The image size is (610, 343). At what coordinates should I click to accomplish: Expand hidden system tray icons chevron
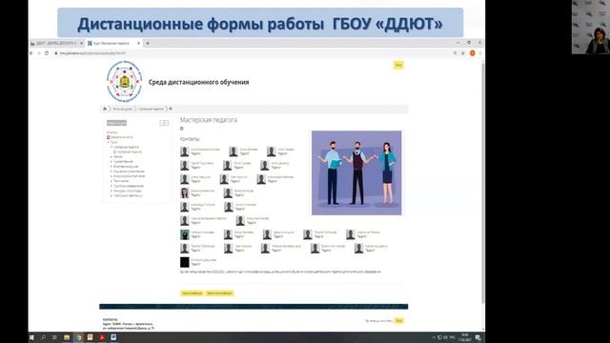[434, 337]
